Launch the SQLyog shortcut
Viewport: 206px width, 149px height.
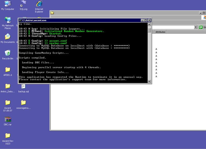pos(23,4)
